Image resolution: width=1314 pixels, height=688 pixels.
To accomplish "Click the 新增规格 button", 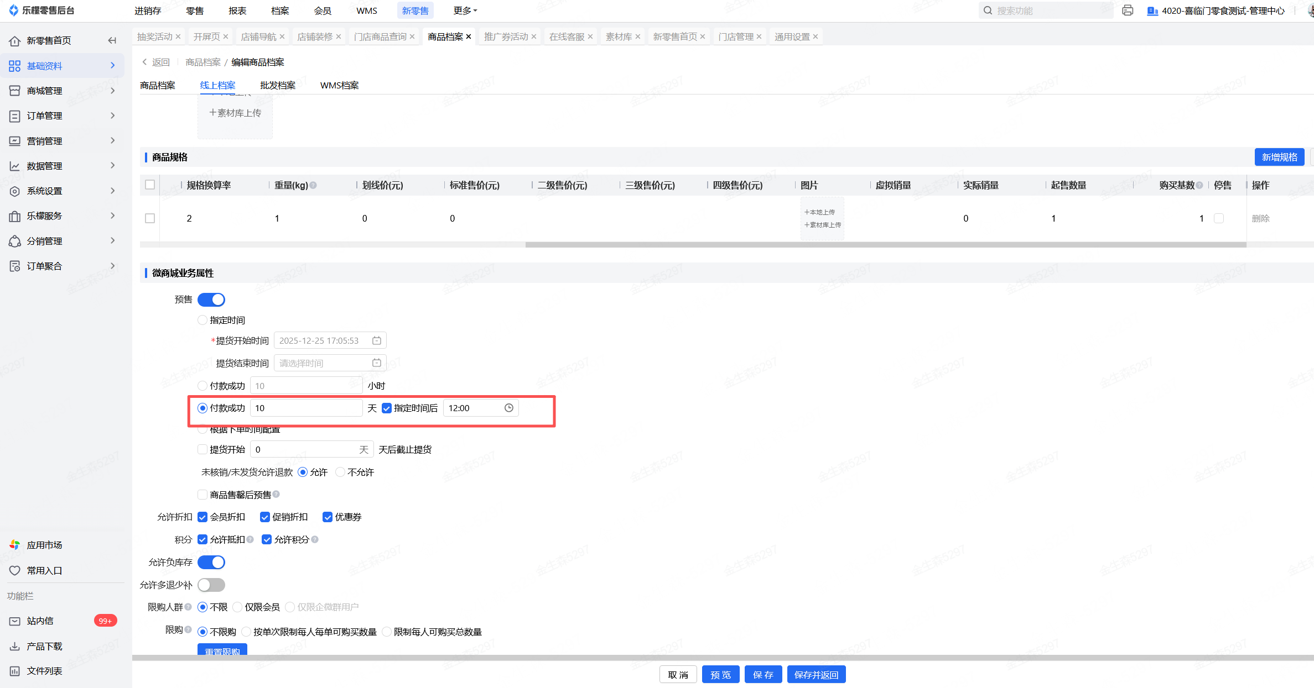I will click(1279, 157).
